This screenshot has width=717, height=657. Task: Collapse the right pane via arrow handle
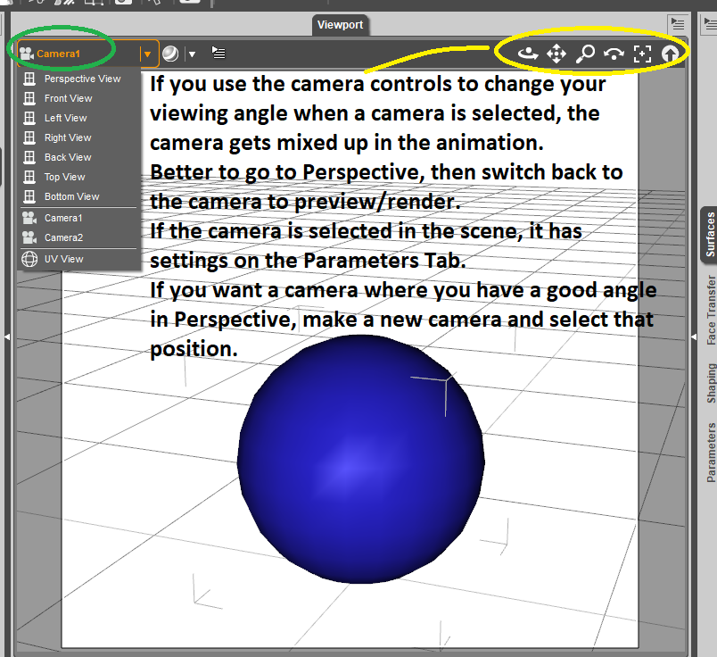pyautogui.click(x=694, y=337)
